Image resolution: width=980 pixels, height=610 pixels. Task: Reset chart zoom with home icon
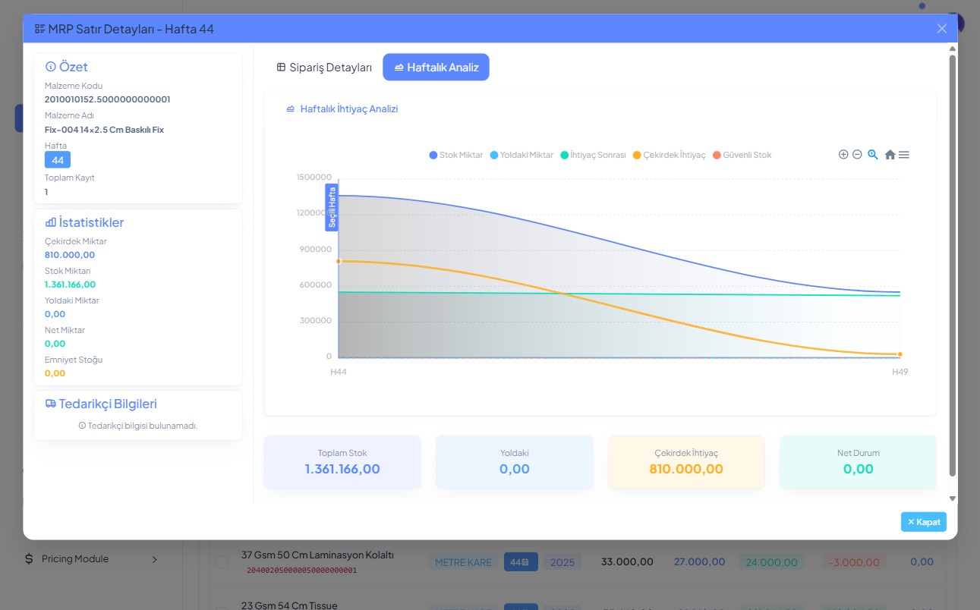point(890,155)
